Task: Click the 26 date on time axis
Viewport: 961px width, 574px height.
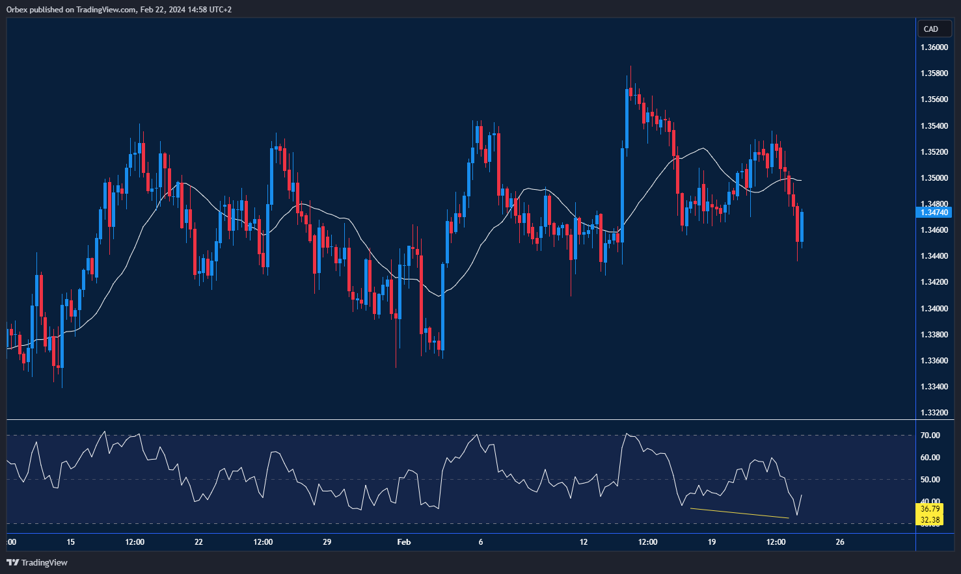Action: click(x=840, y=542)
